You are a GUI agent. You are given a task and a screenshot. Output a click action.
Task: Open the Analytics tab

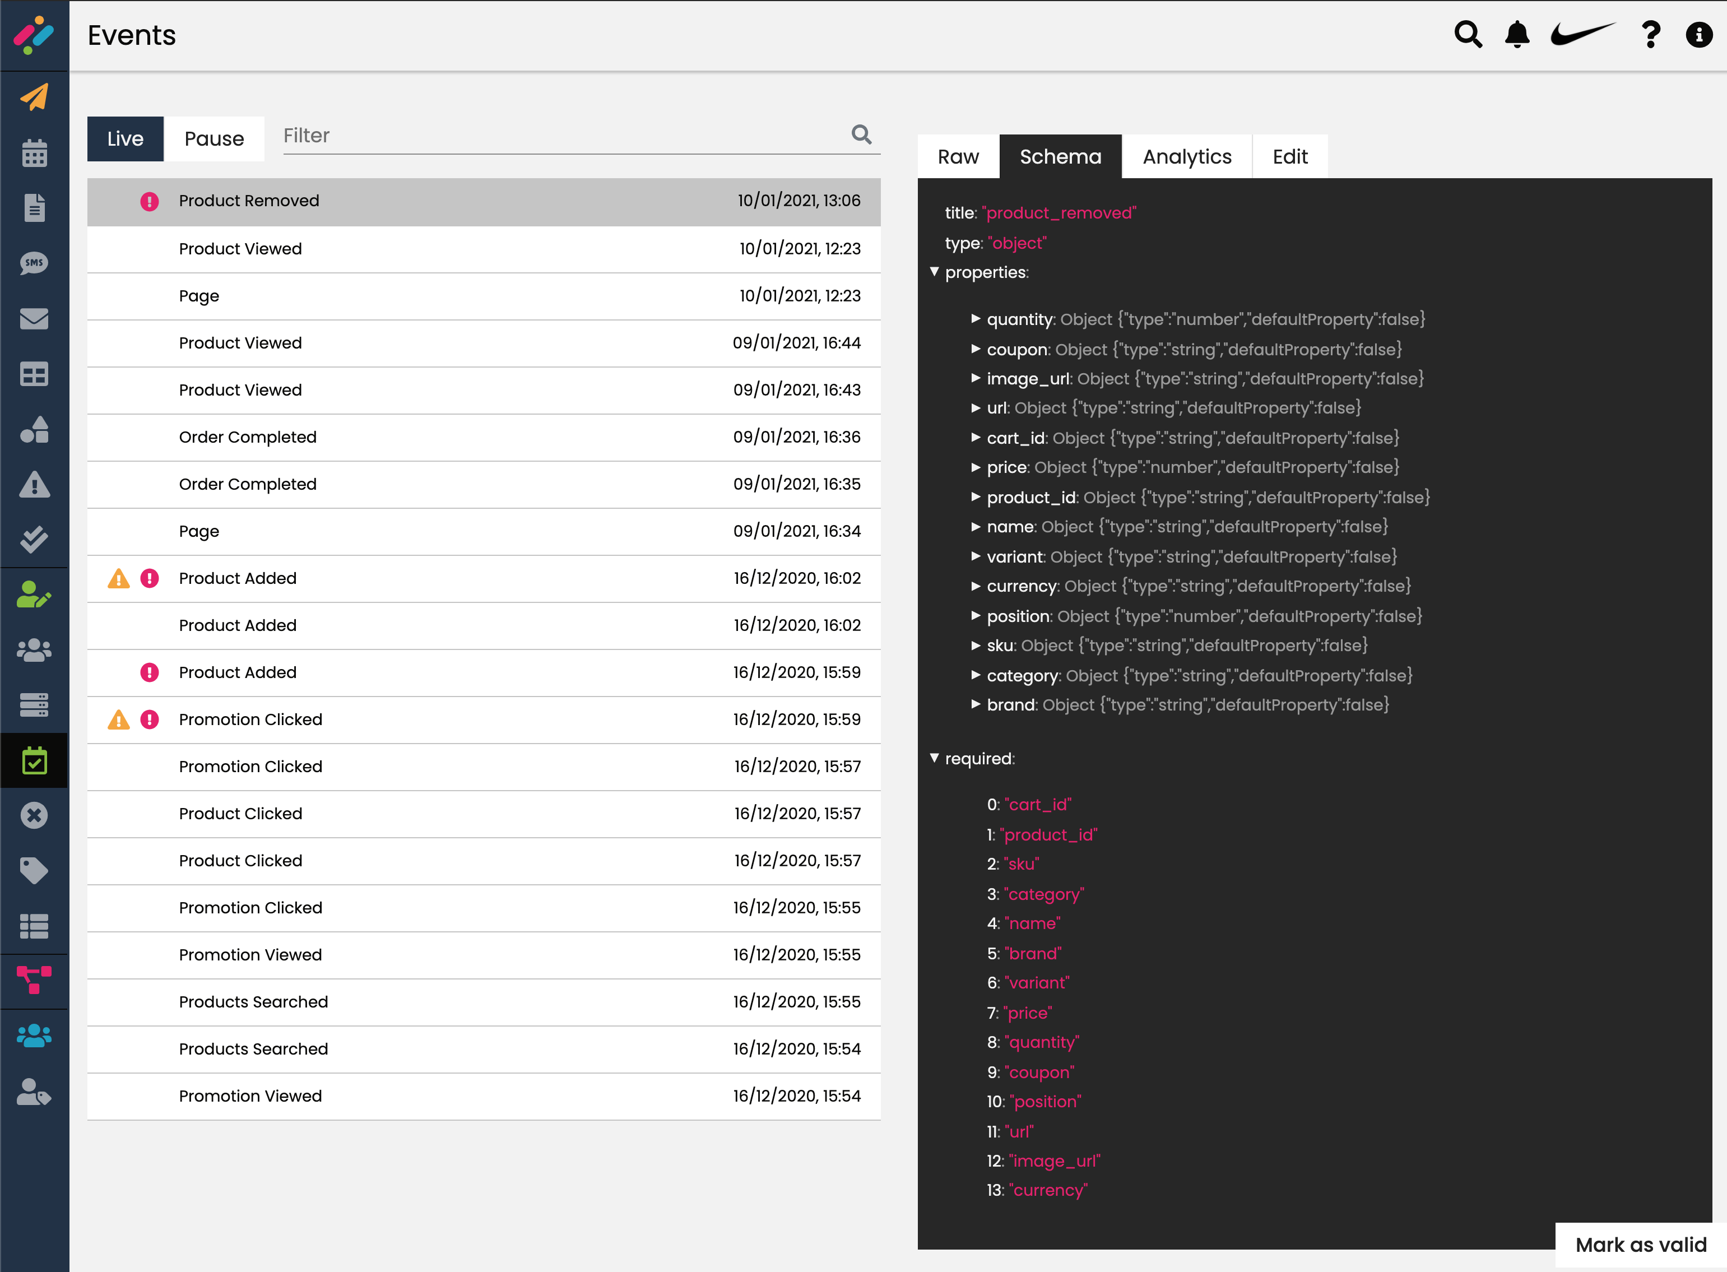pos(1186,156)
